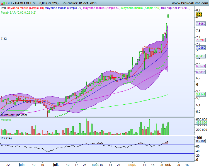Screen dimensions: 209x167
Task: Click the juil. label on time axis
Action: [x=56, y=165]
